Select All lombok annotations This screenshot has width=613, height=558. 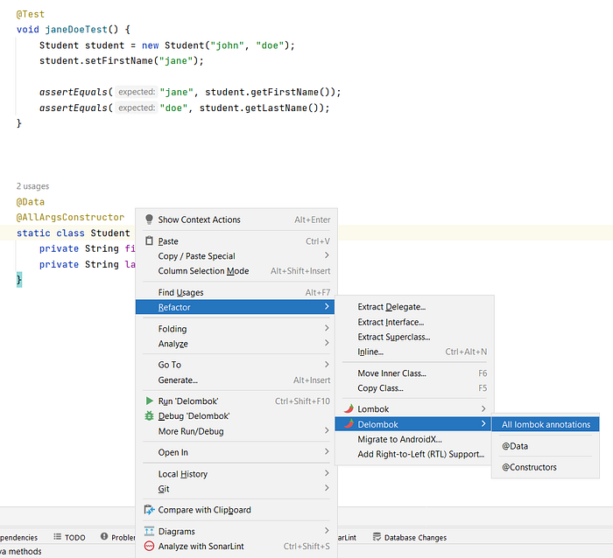[x=546, y=424]
